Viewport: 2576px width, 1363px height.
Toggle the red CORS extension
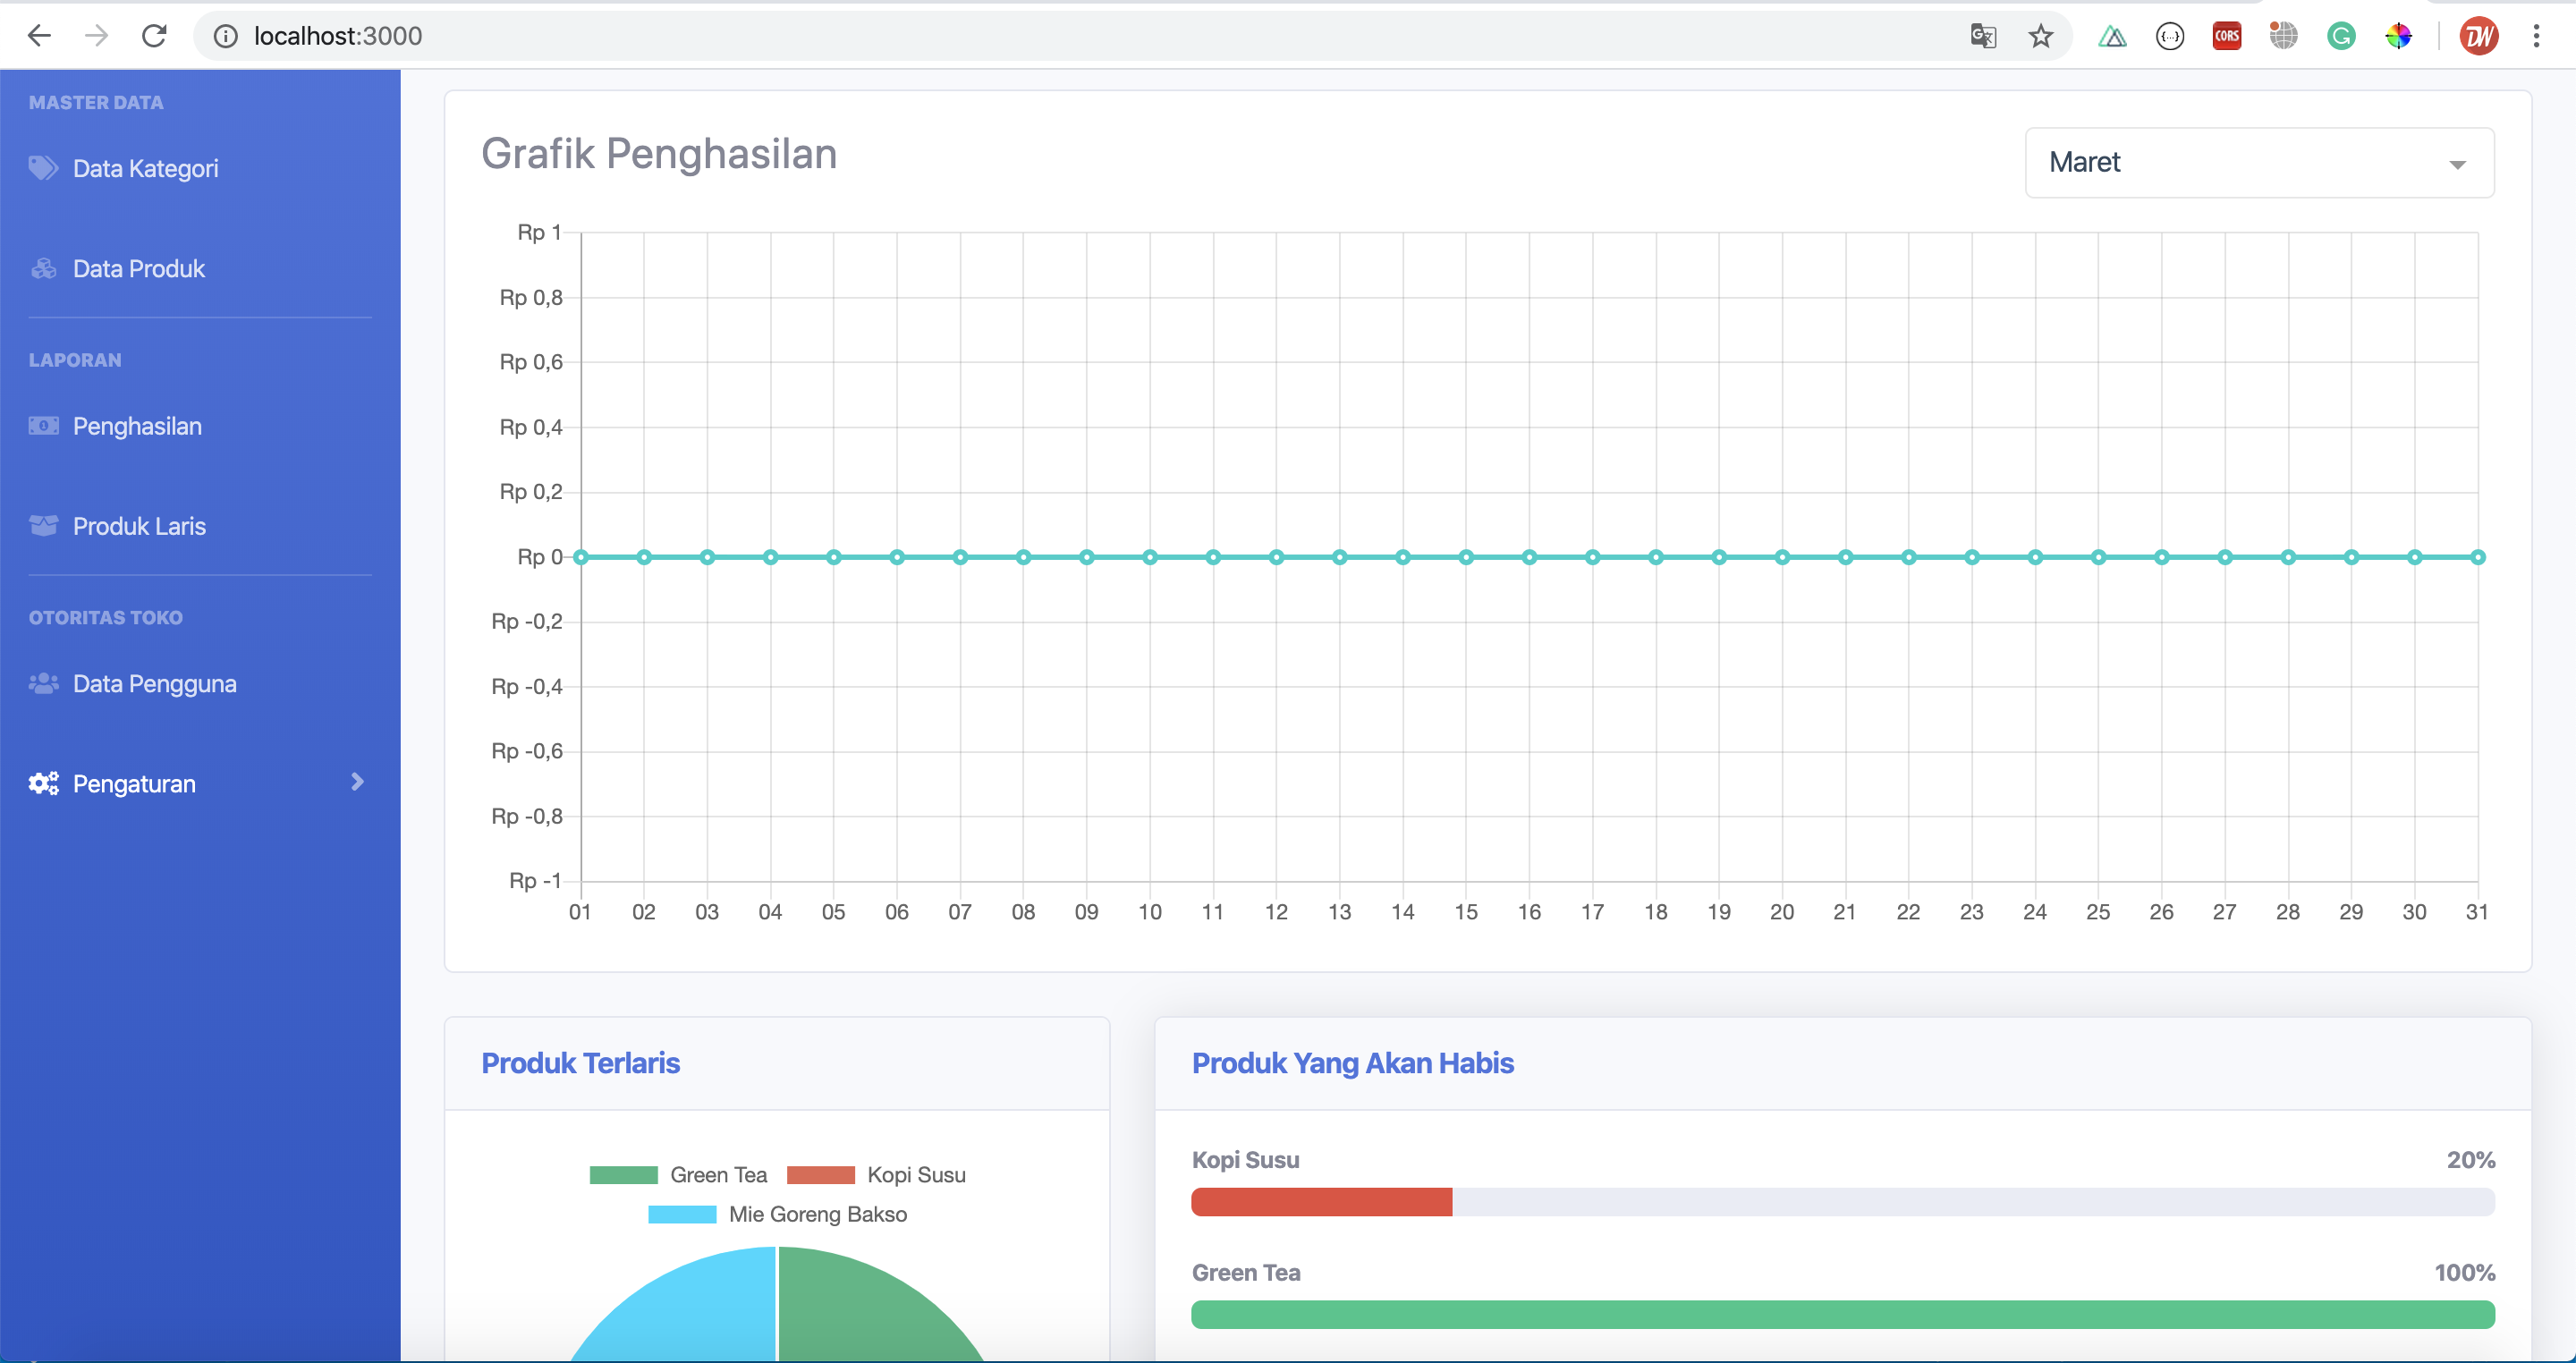coord(2227,37)
